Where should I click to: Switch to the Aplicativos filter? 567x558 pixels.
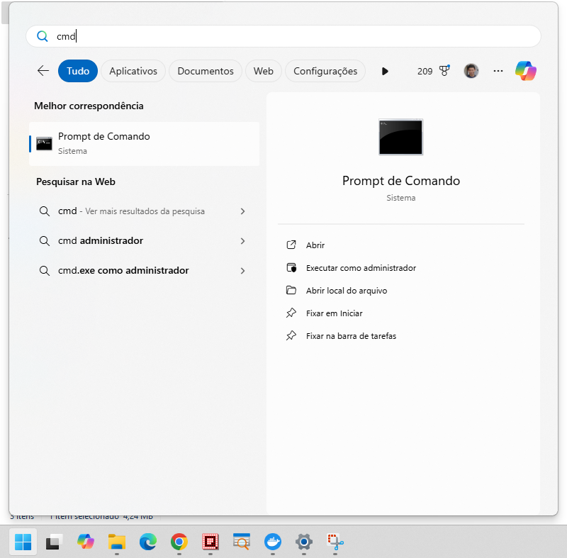[x=133, y=71]
